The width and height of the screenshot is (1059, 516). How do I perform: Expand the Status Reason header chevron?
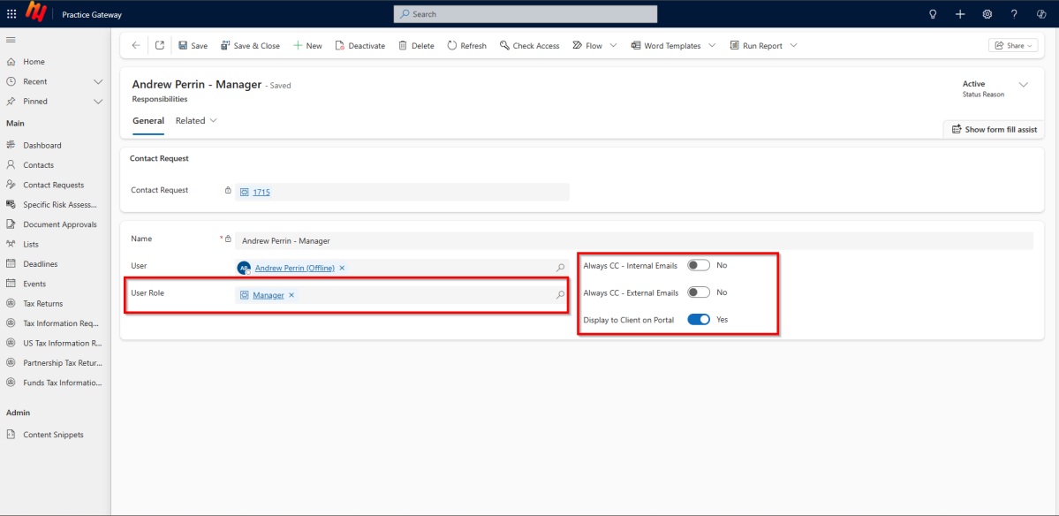tap(1023, 85)
